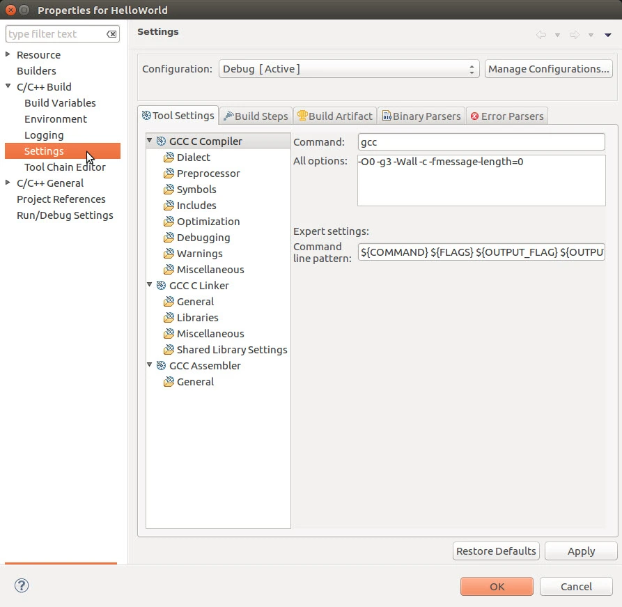
Task: Click the Manage Configurations button
Action: point(548,69)
